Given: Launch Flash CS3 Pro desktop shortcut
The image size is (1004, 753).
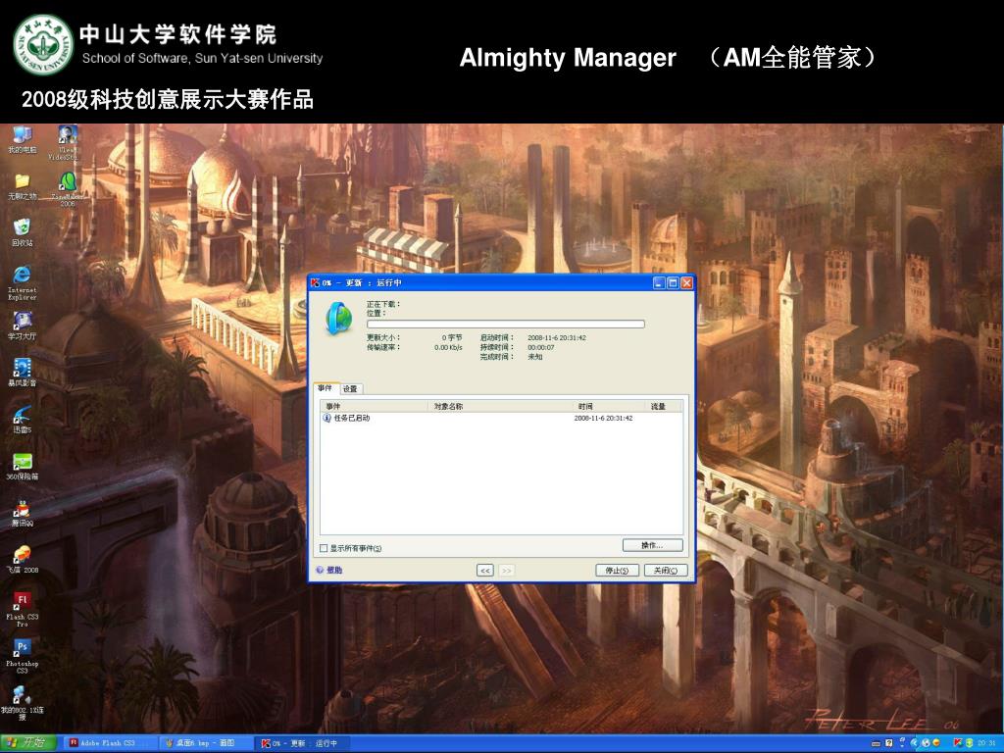Looking at the screenshot, I should (x=22, y=609).
